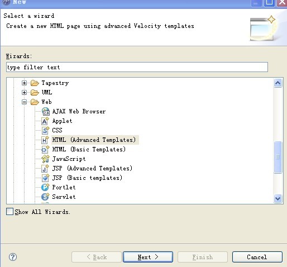Select the JSP (Basic templates) entry
The height and width of the screenshot is (267, 287).
[87, 178]
